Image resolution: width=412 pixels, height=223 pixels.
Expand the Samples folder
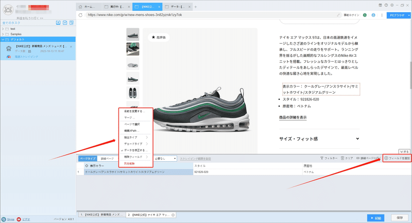[3, 34]
